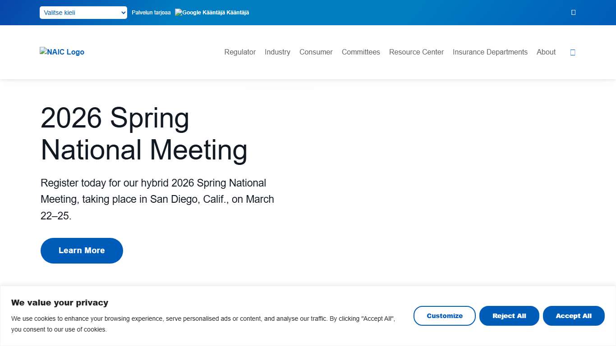Click the blue icon next to About
Image resolution: width=616 pixels, height=346 pixels.
coord(573,52)
